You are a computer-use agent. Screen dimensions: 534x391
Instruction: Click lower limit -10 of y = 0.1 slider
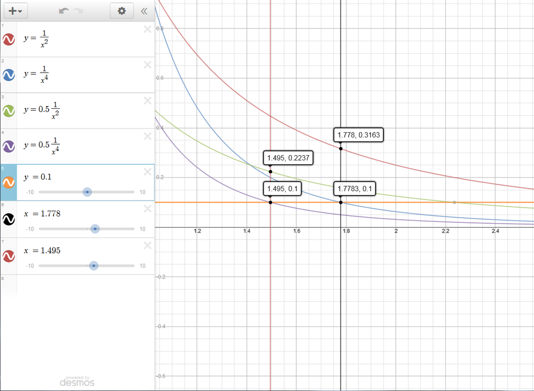pyautogui.click(x=30, y=192)
